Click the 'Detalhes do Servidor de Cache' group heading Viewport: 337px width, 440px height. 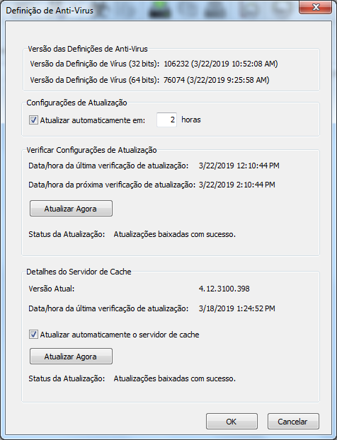[x=79, y=272]
